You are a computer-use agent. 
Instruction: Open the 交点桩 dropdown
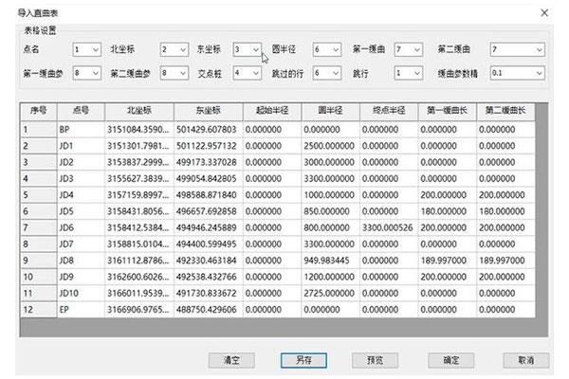pyautogui.click(x=256, y=71)
